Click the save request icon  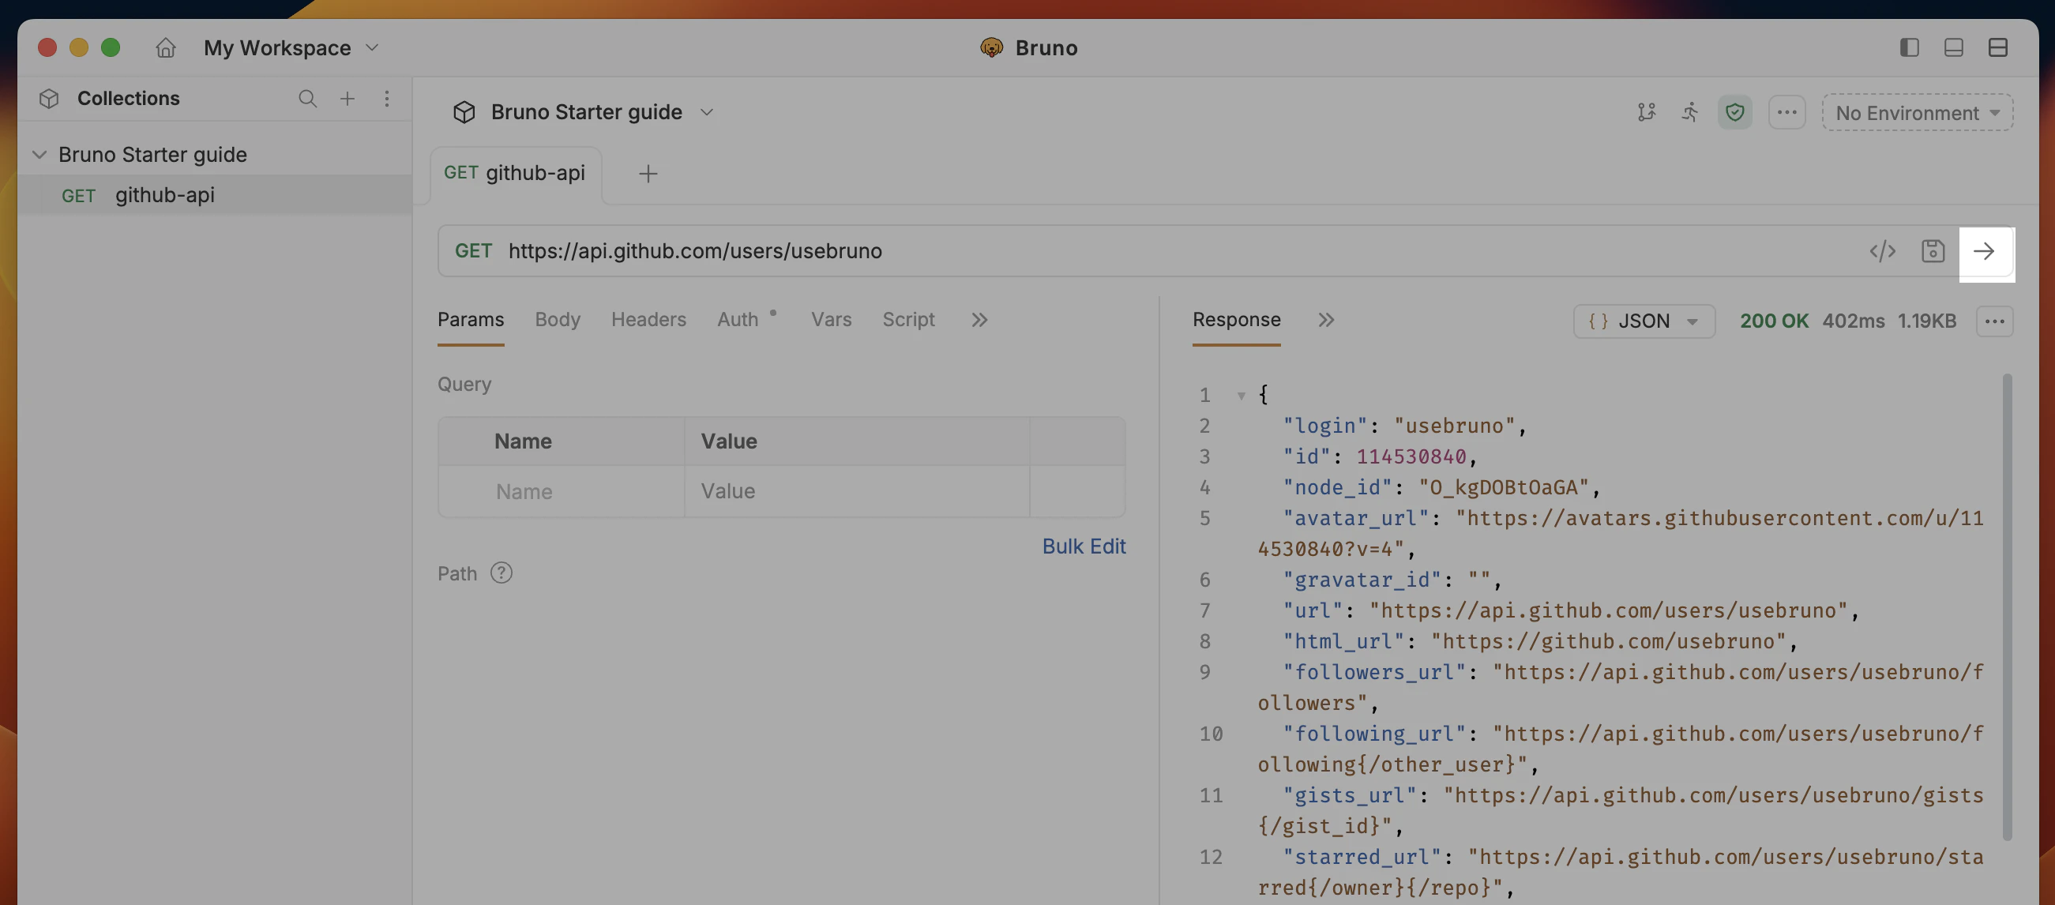coord(1932,252)
